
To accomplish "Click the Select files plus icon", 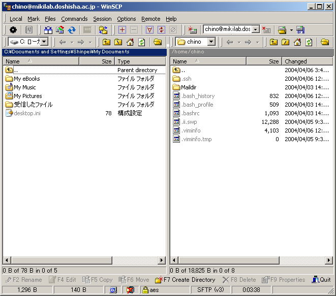I will tap(122, 30).
